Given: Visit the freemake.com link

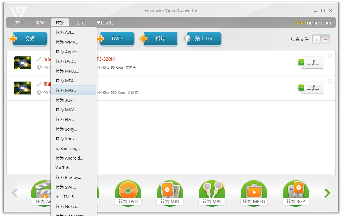Looking at the screenshot, I should 313,23.
